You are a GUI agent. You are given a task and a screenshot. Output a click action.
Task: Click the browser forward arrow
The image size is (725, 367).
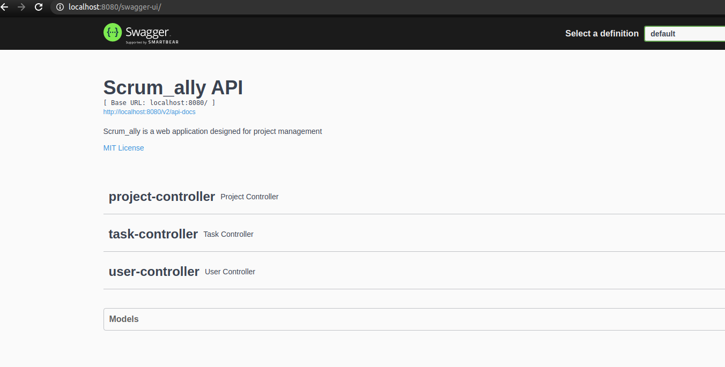[21, 8]
